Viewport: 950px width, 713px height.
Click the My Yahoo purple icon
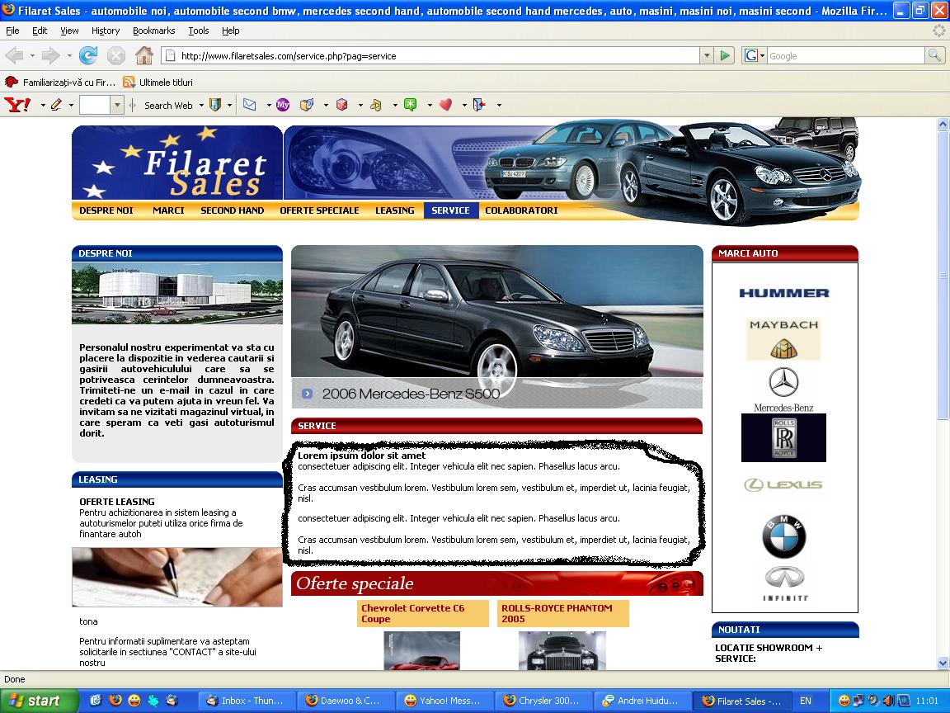pos(283,105)
